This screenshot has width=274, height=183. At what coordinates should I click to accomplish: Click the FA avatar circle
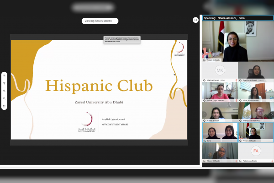tap(256, 151)
